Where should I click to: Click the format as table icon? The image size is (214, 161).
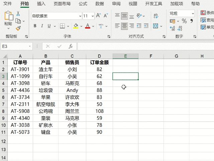[203, 20]
